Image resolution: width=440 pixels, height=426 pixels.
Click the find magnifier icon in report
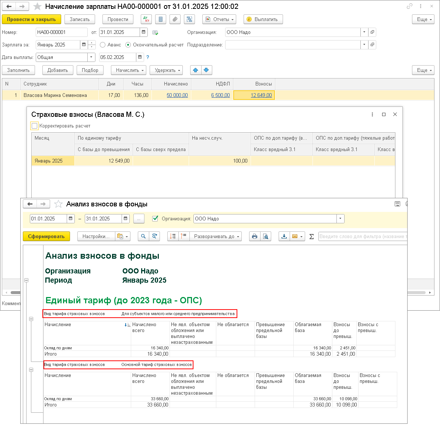coord(143,237)
